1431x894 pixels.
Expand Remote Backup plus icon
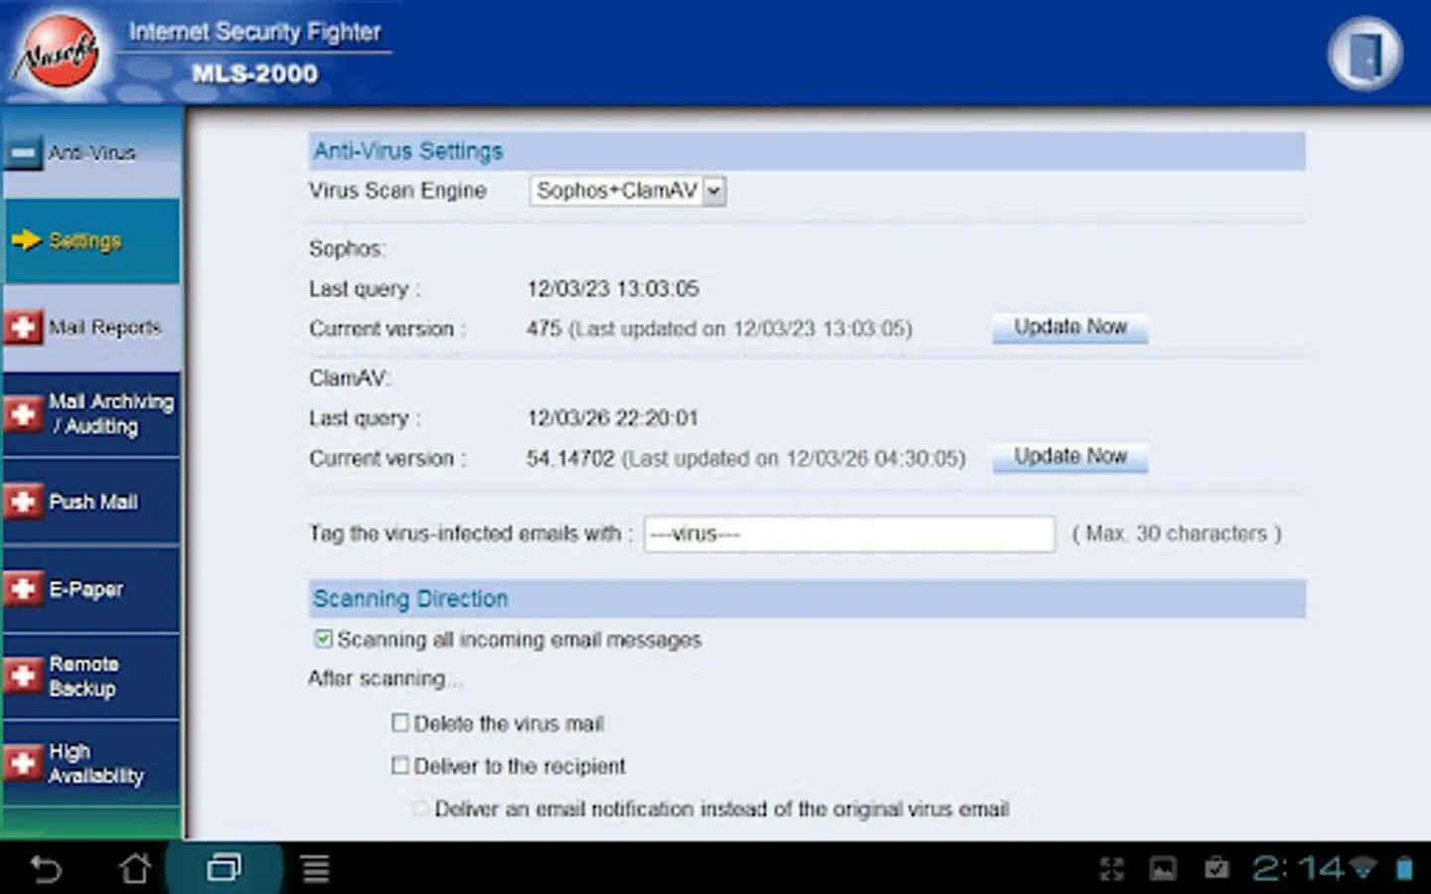[23, 675]
